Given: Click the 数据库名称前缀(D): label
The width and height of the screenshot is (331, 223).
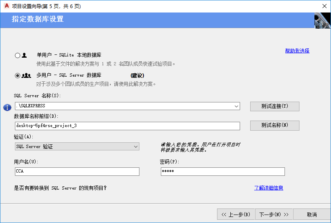Looking at the screenshot, I should (36, 116).
